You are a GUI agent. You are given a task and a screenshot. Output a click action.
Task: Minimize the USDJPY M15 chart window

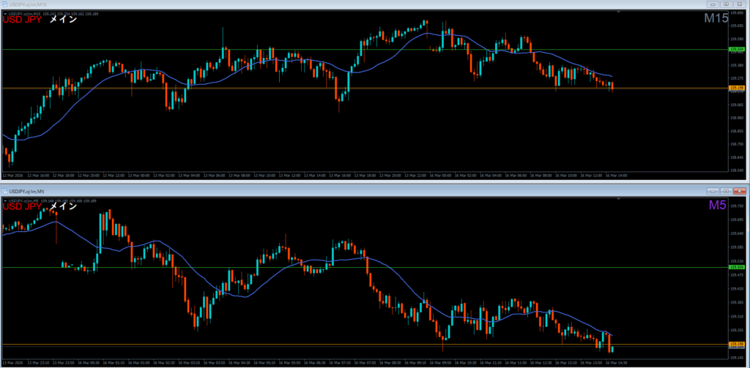(x=713, y=4)
